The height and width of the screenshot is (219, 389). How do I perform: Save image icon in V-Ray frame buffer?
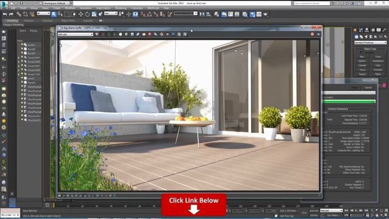point(133,34)
